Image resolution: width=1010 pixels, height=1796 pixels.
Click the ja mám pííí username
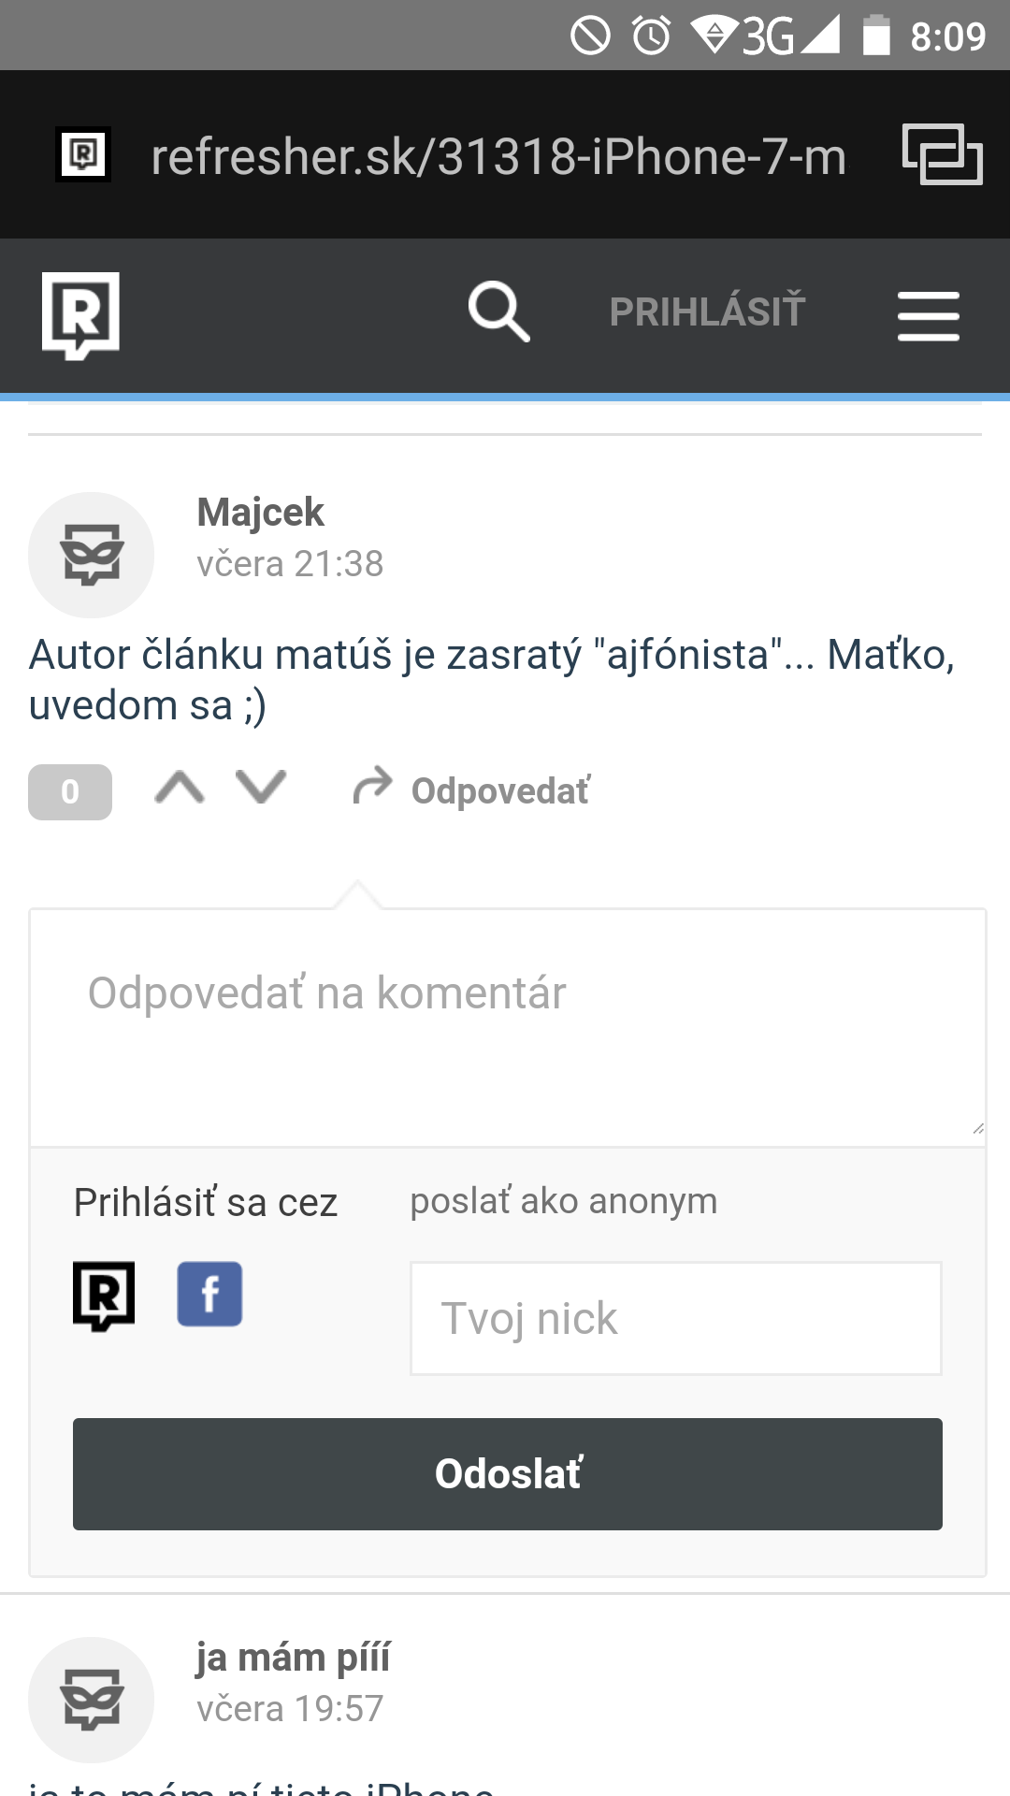[x=293, y=1658]
